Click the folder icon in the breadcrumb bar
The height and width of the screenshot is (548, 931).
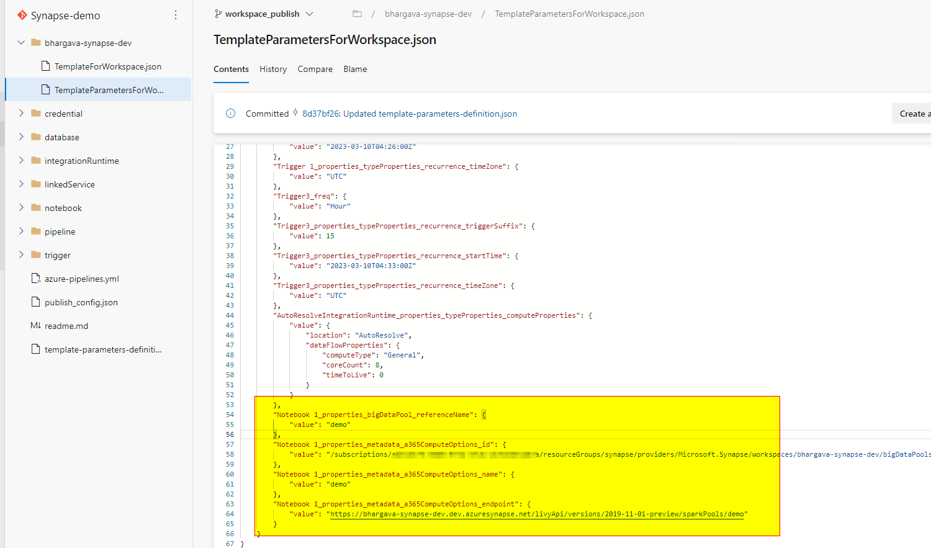point(357,13)
